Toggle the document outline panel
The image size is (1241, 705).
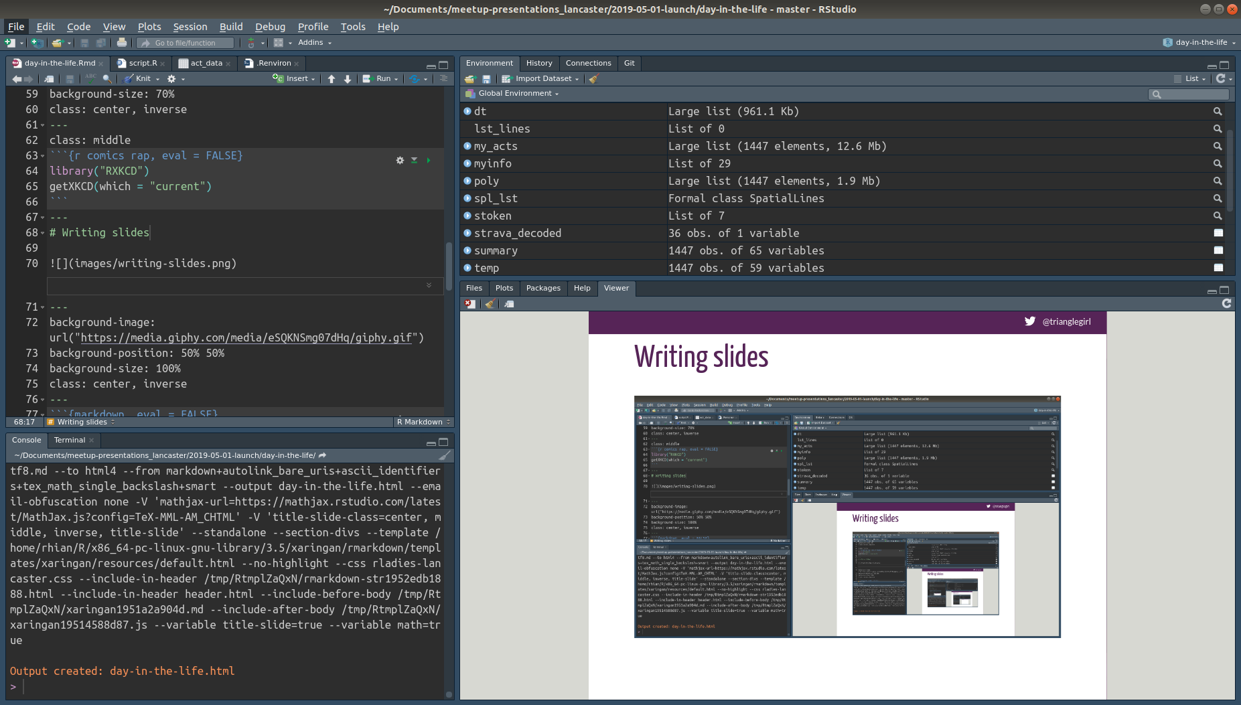click(x=443, y=78)
